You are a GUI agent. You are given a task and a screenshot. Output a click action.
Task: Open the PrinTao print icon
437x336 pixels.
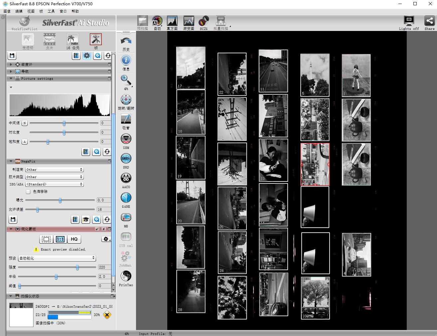[x=126, y=277]
